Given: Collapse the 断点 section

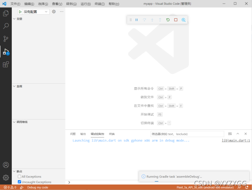Looking at the screenshot, I should (x=14, y=171).
